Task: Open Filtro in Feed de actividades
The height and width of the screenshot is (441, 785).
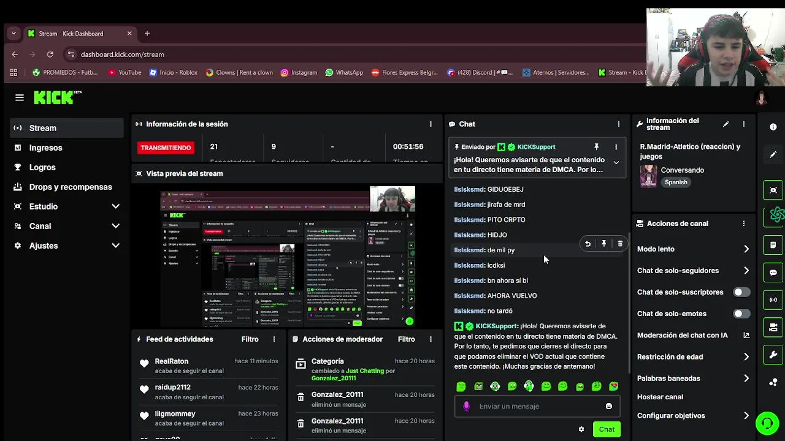Action: pyautogui.click(x=250, y=339)
